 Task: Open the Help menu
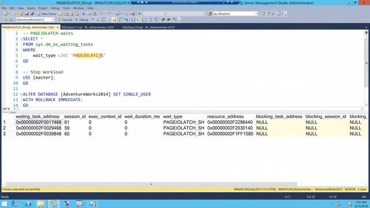90,8
